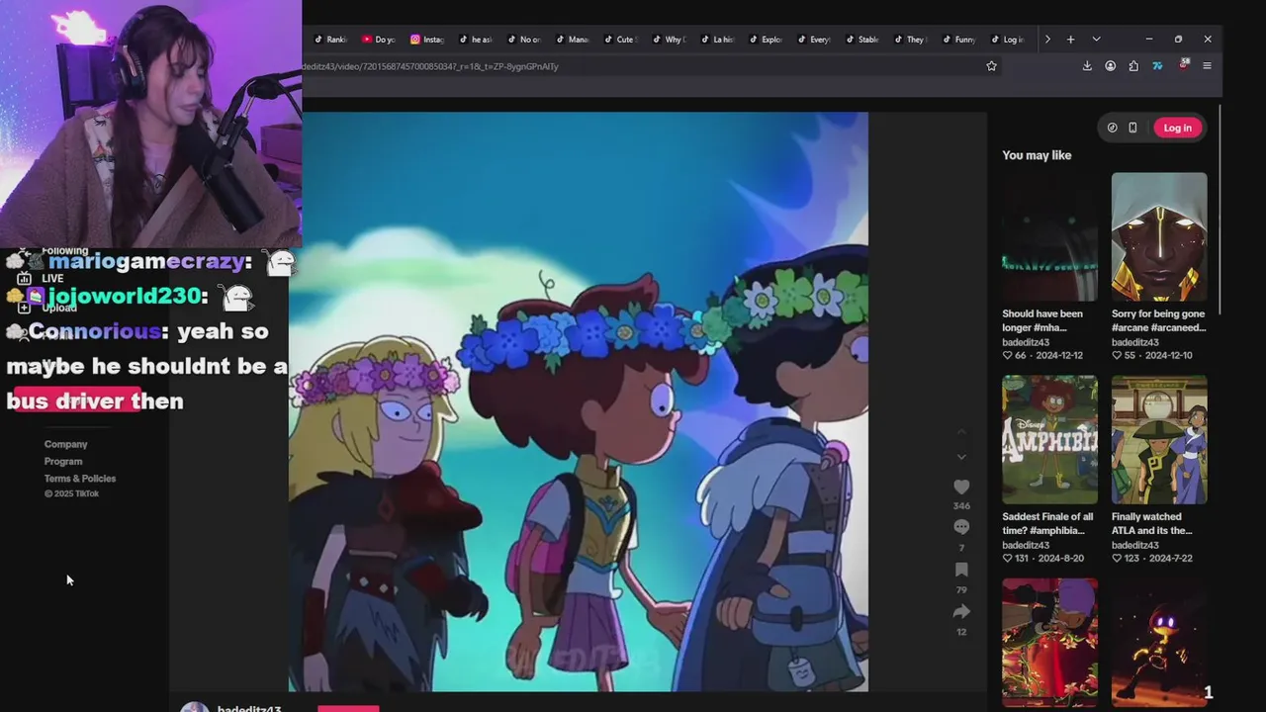
Task: Click 'Finally watched ATLA and its the...' title
Action: [1152, 523]
